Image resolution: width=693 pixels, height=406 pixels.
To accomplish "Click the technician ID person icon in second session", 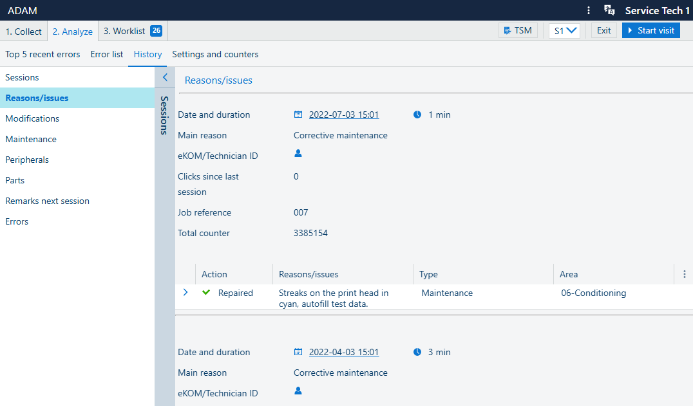I will tap(298, 391).
